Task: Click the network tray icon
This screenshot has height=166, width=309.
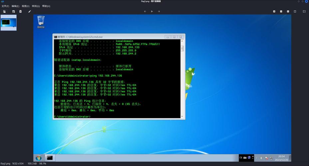Action: (271, 158)
